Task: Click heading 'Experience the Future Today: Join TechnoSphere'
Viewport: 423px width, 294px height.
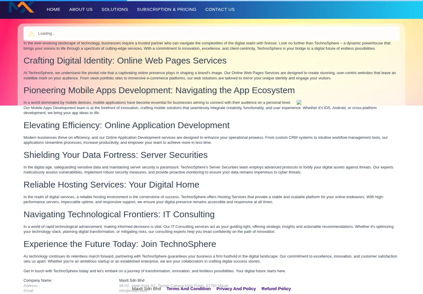Action: (x=120, y=244)
